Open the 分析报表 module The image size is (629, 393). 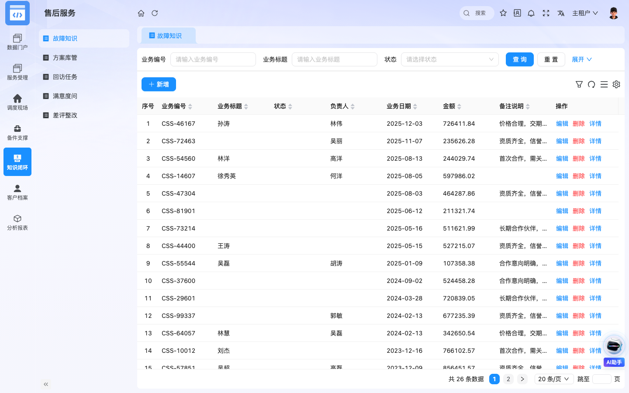pos(17,222)
